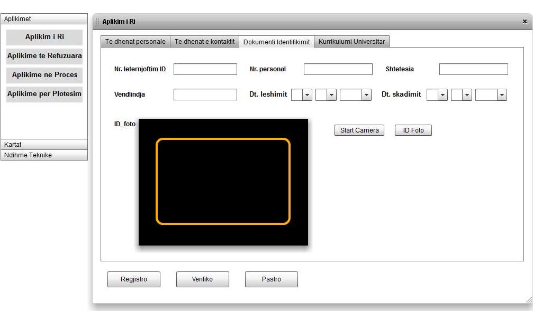Click the Shtetesia input field

pyautogui.click(x=473, y=69)
